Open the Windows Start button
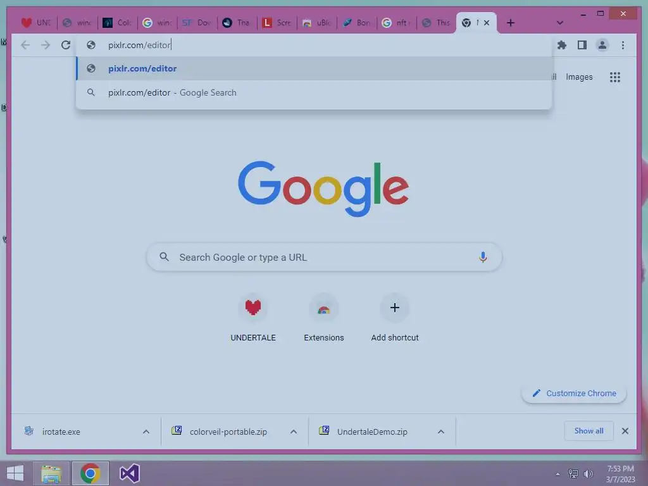 (x=15, y=473)
